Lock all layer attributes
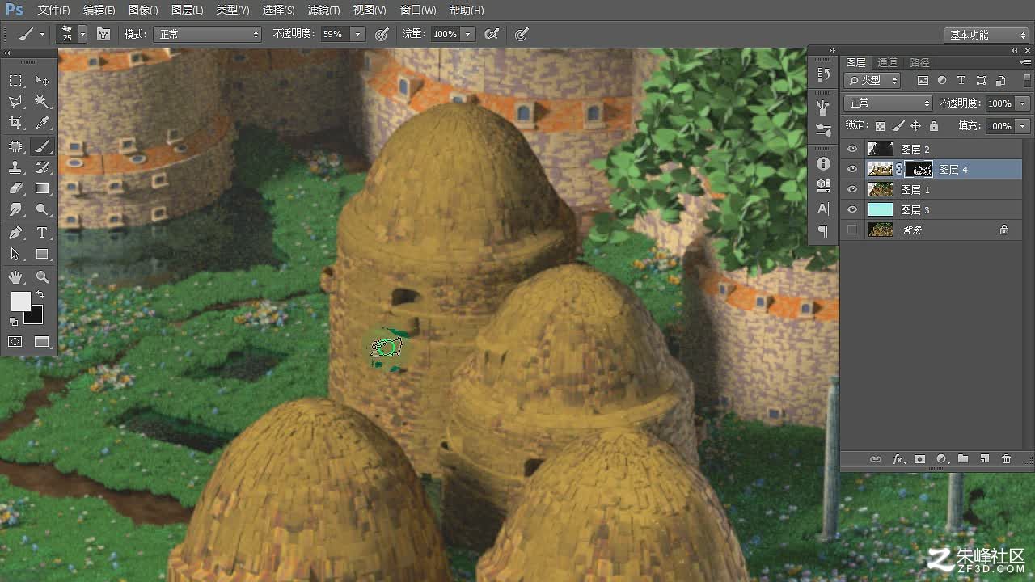Viewport: 1035px width, 582px height. point(934,126)
